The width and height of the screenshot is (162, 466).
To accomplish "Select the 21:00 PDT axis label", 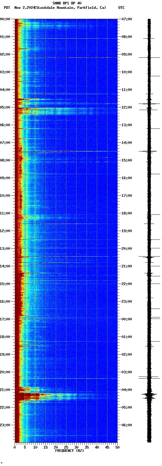I will [5, 390].
